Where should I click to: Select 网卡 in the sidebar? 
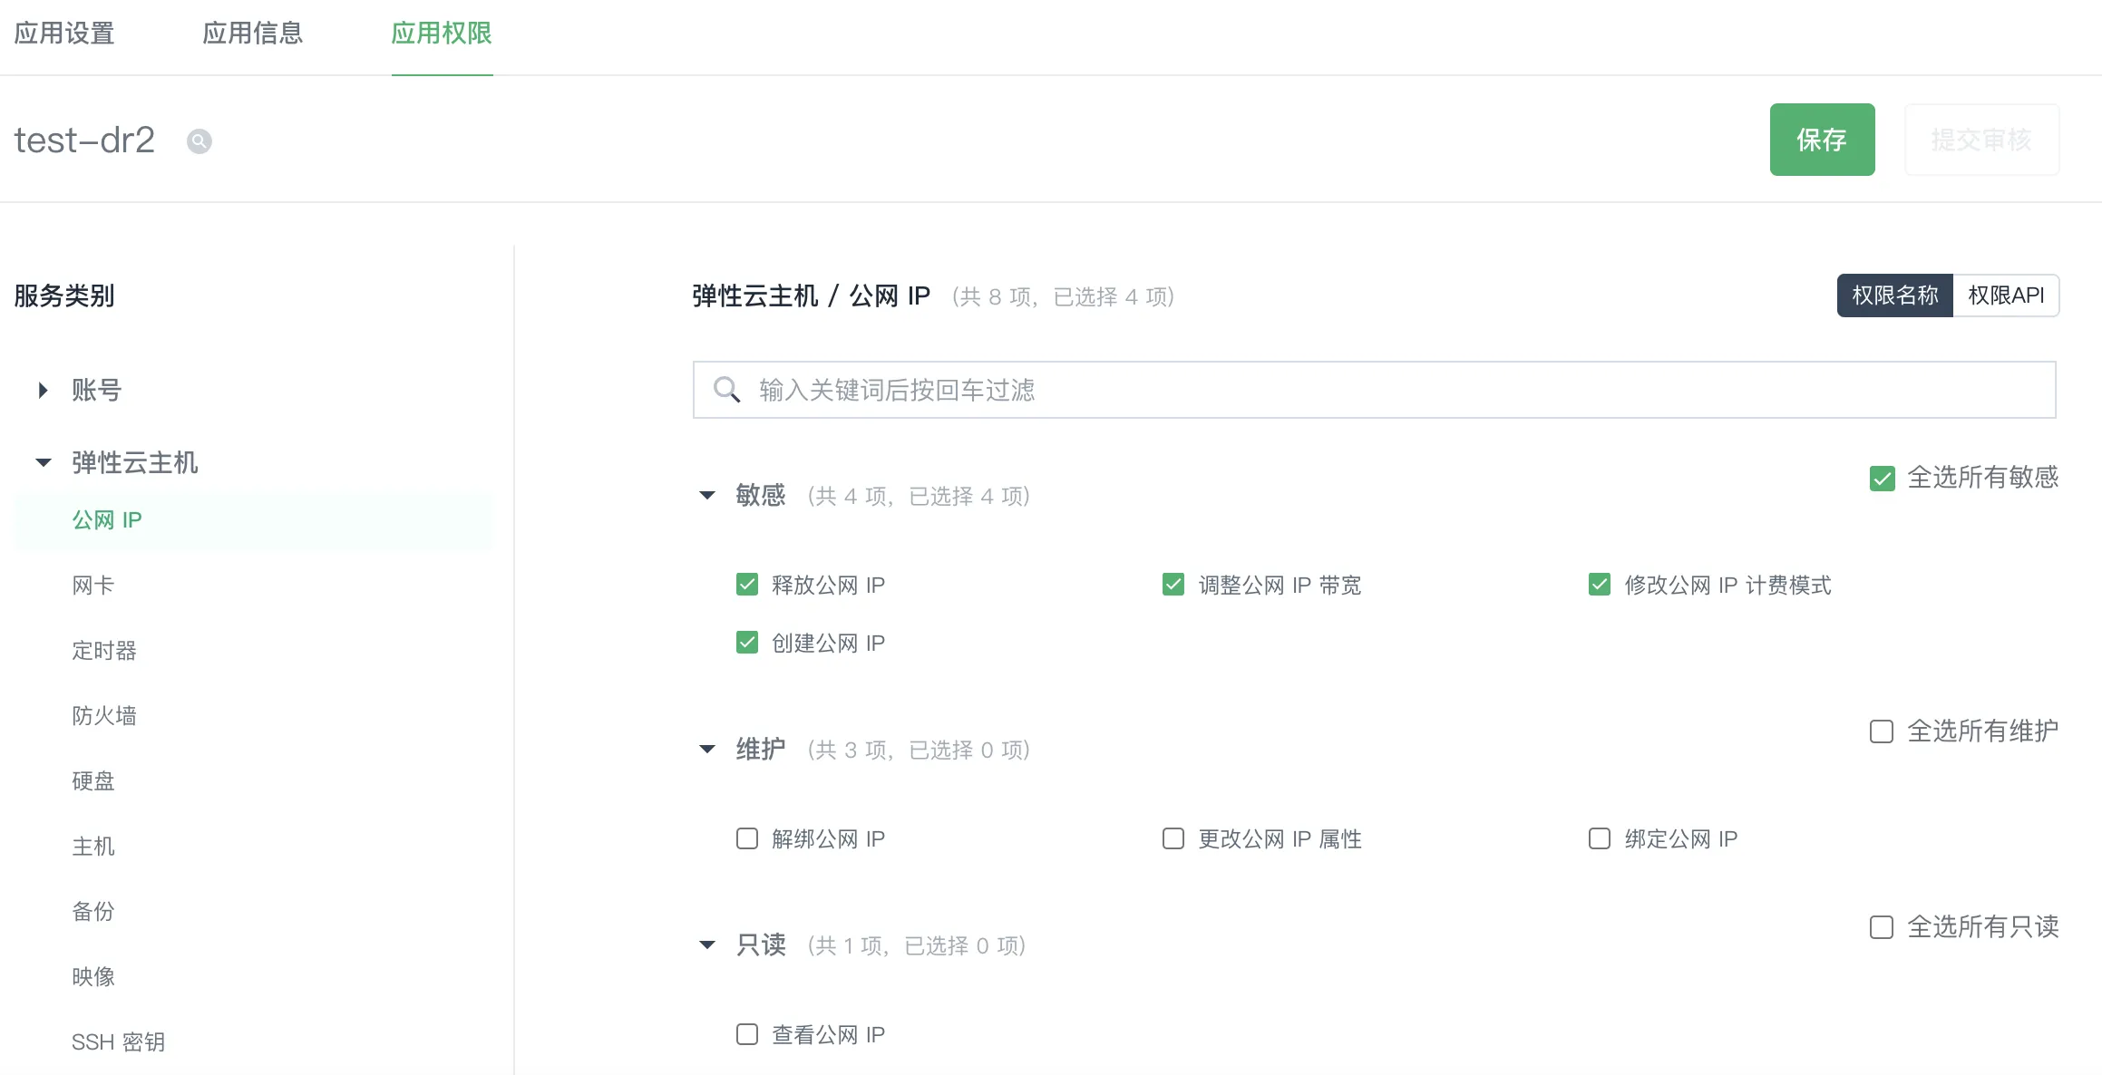tap(93, 586)
